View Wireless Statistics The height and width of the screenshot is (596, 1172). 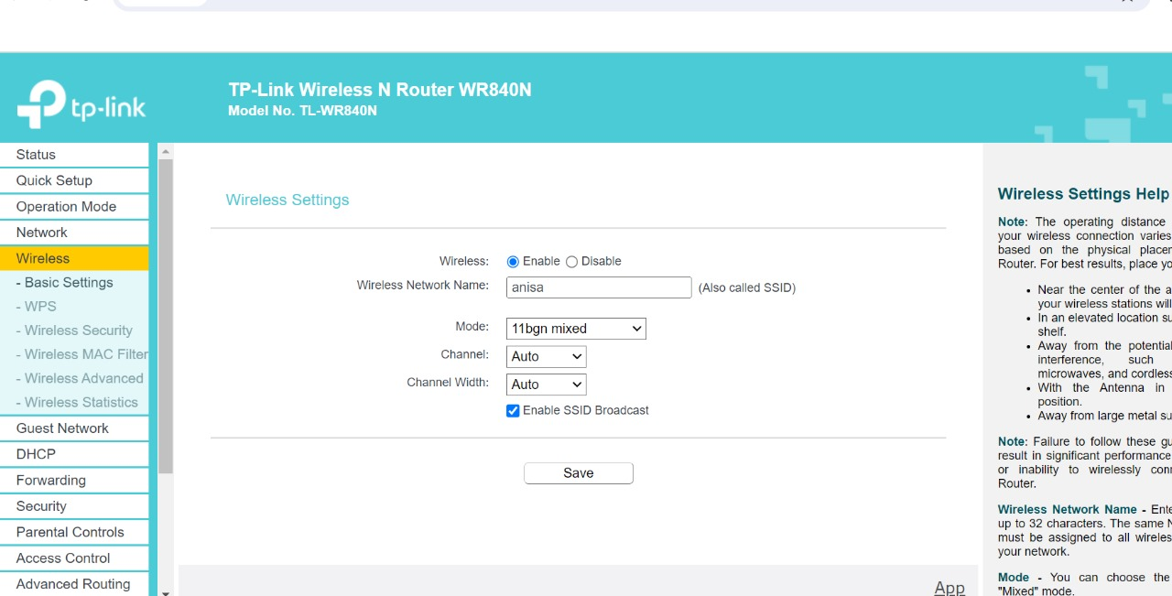(x=77, y=402)
